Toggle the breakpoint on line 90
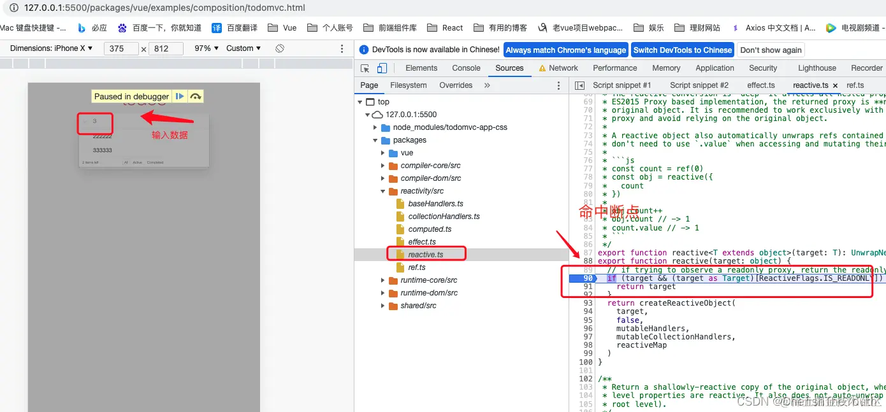The width and height of the screenshot is (886, 412). [588, 278]
